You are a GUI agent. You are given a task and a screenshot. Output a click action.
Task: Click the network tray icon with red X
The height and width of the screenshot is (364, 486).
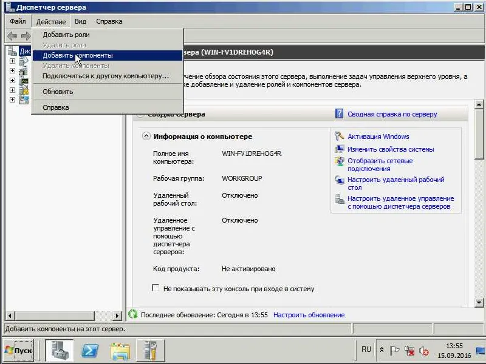409,351
